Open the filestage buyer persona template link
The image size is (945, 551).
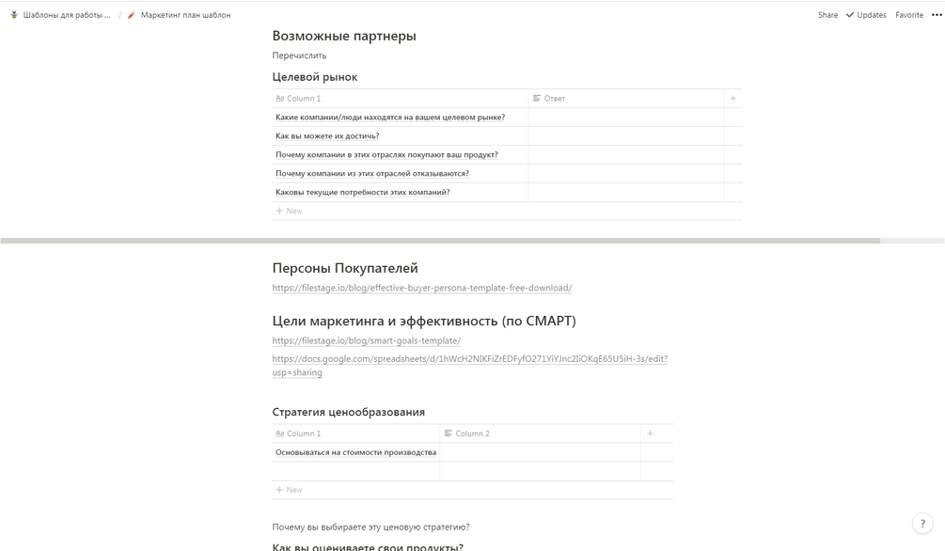422,288
